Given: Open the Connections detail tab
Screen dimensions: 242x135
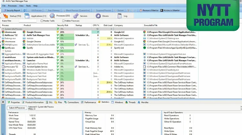Looking at the screenshot, I should tap(71, 102).
